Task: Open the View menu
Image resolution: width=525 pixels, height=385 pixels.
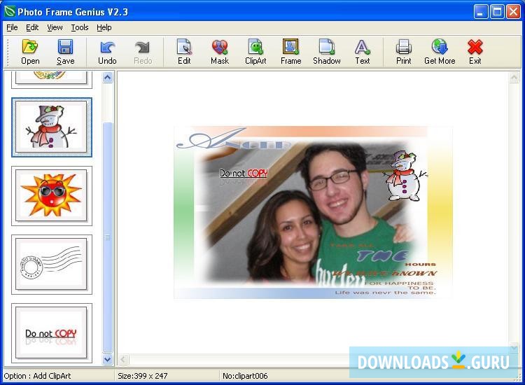Action: [x=55, y=27]
